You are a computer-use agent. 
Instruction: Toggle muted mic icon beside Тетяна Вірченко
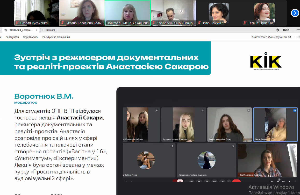pyautogui.click(x=244, y=23)
